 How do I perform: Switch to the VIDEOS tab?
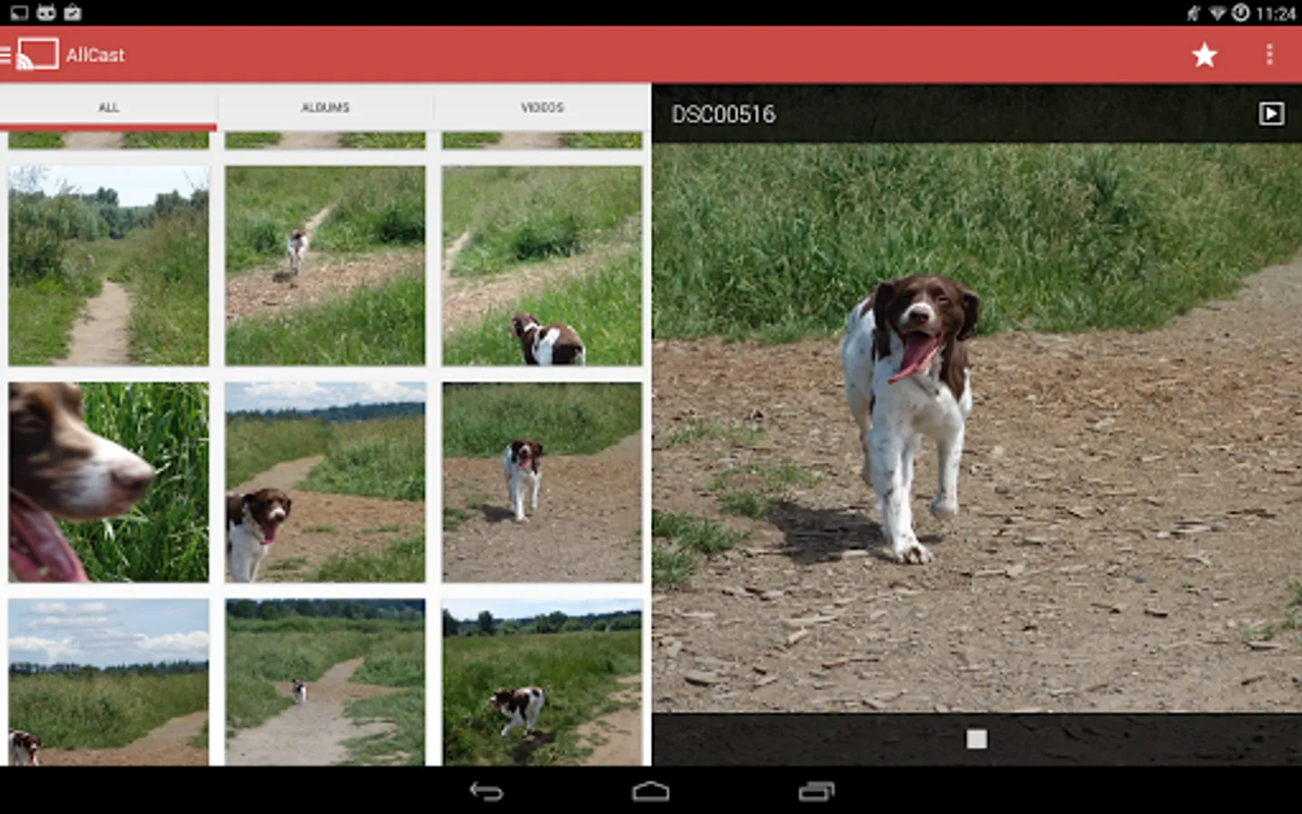(x=542, y=108)
